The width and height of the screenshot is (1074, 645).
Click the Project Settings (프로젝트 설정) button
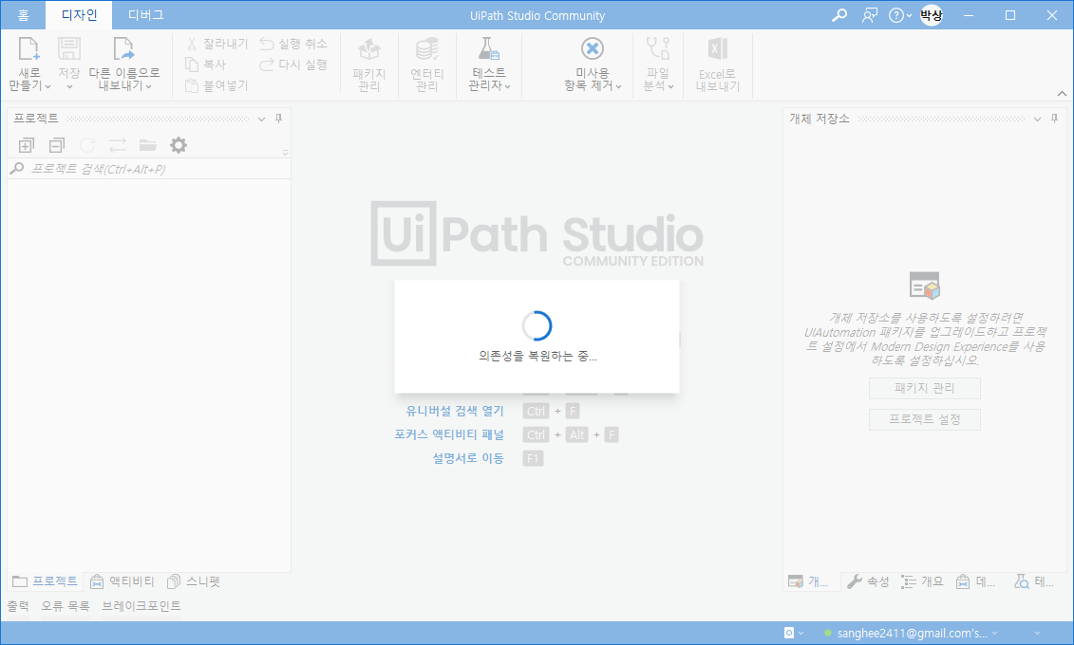pyautogui.click(x=925, y=420)
